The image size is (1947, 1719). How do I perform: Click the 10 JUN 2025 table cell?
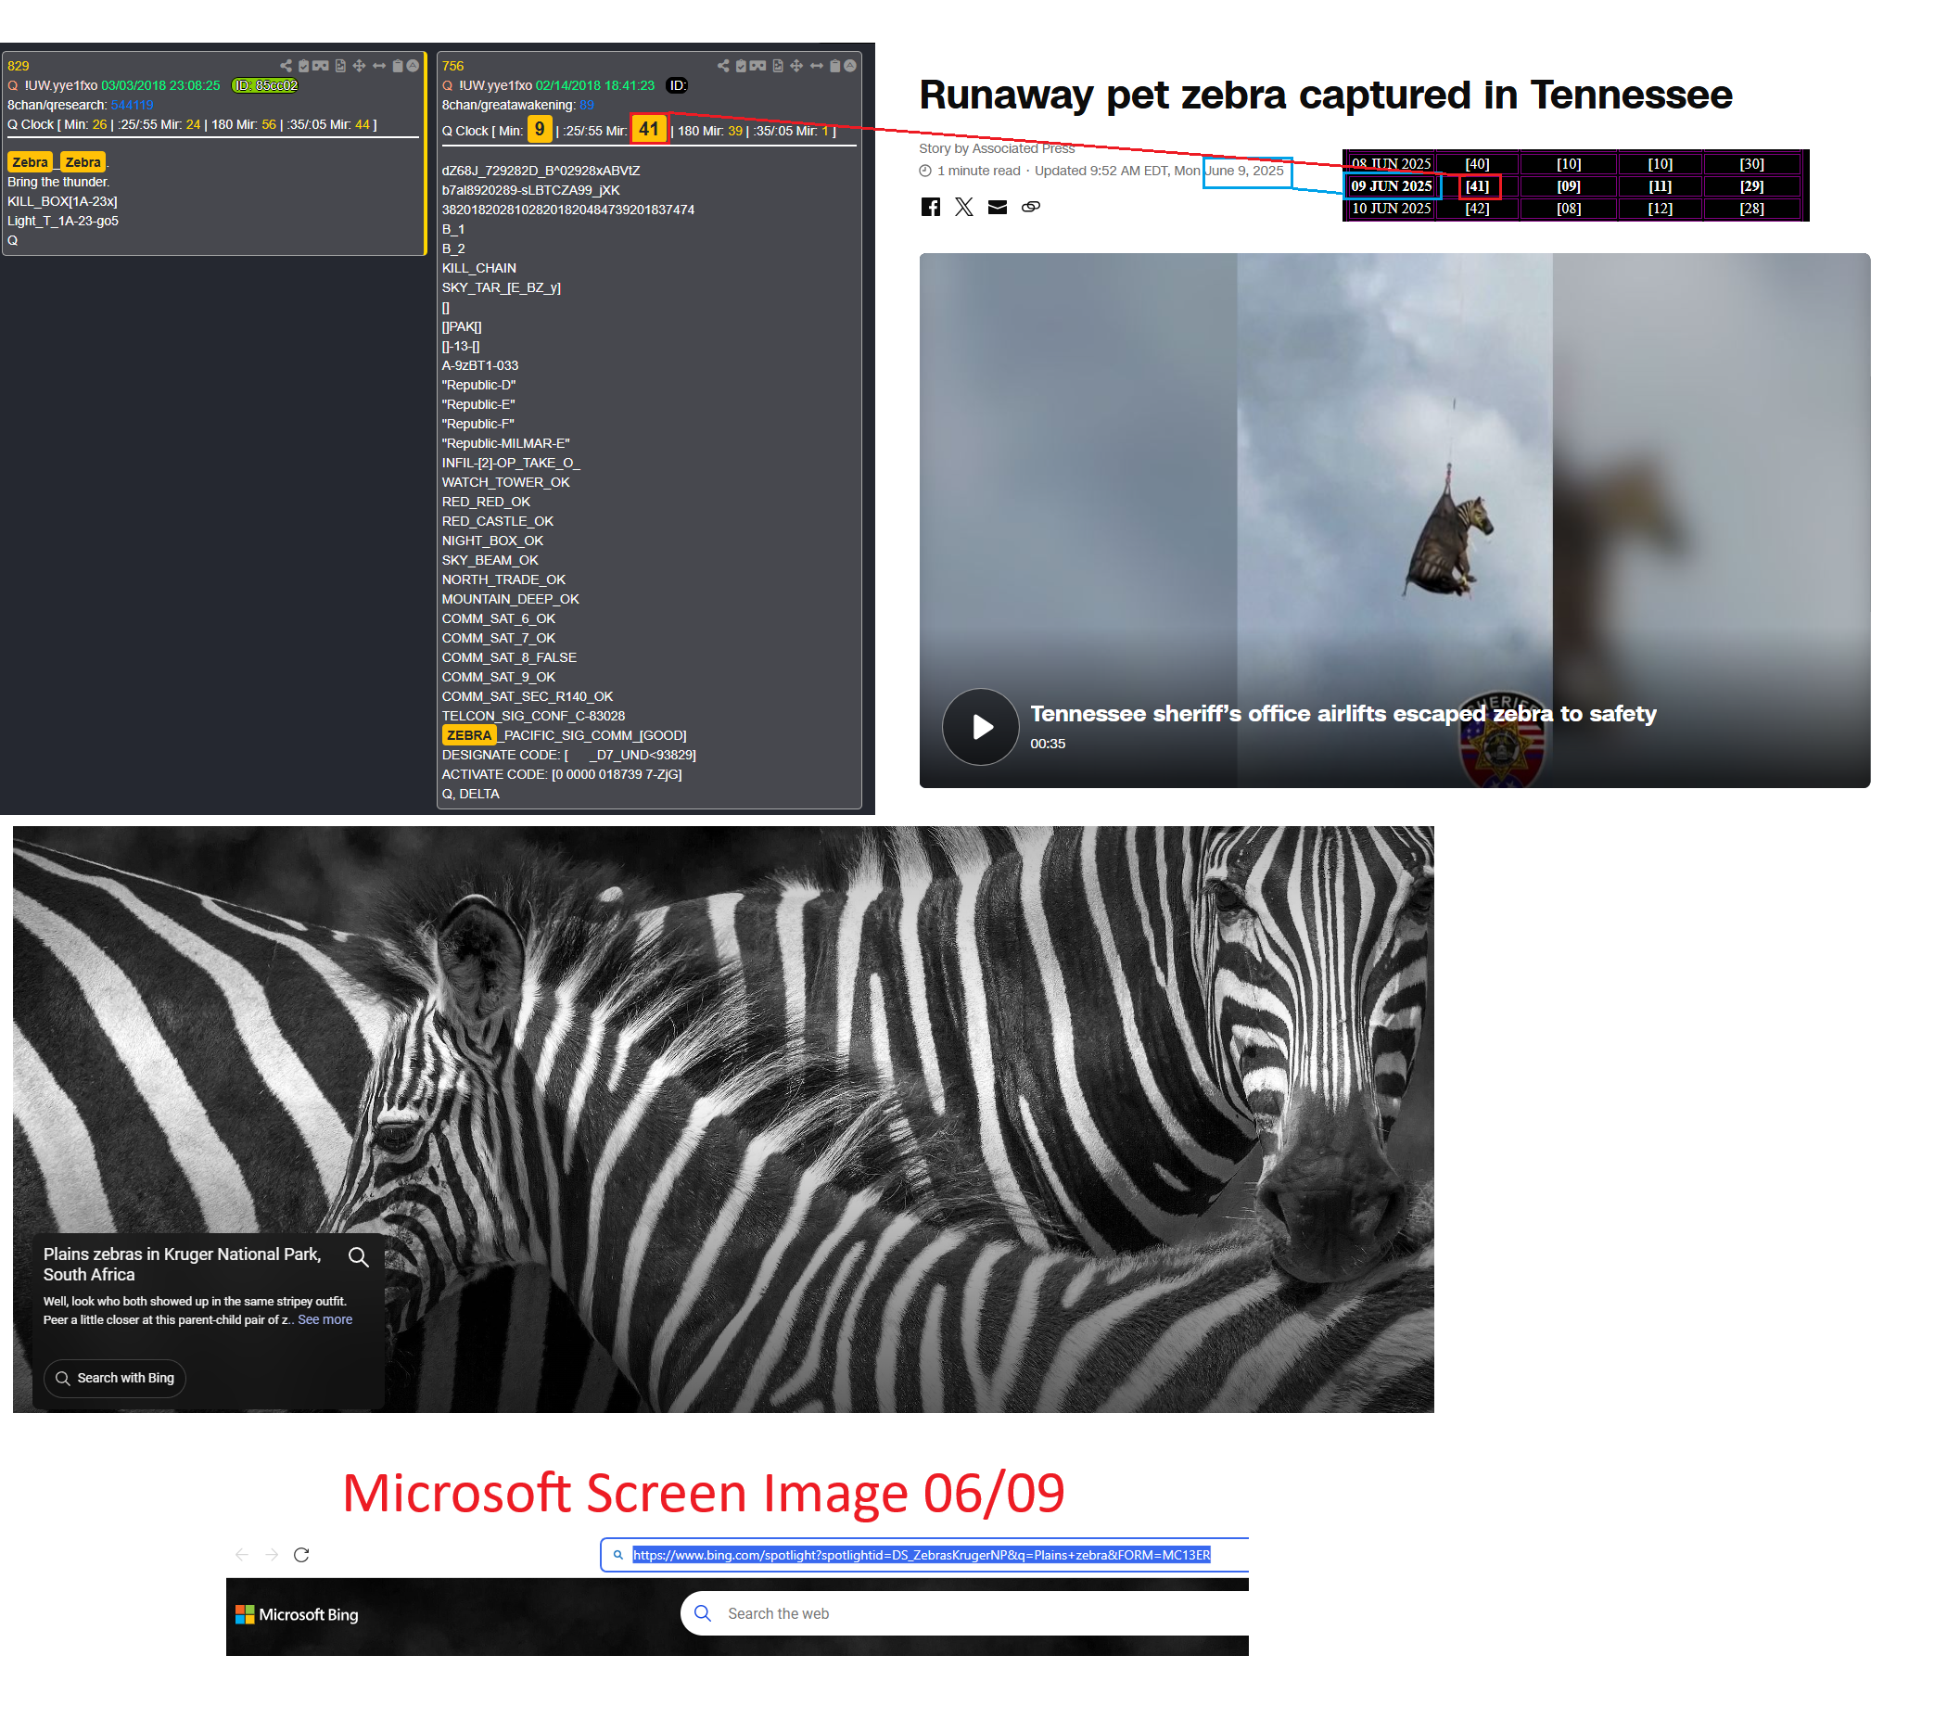click(1391, 209)
